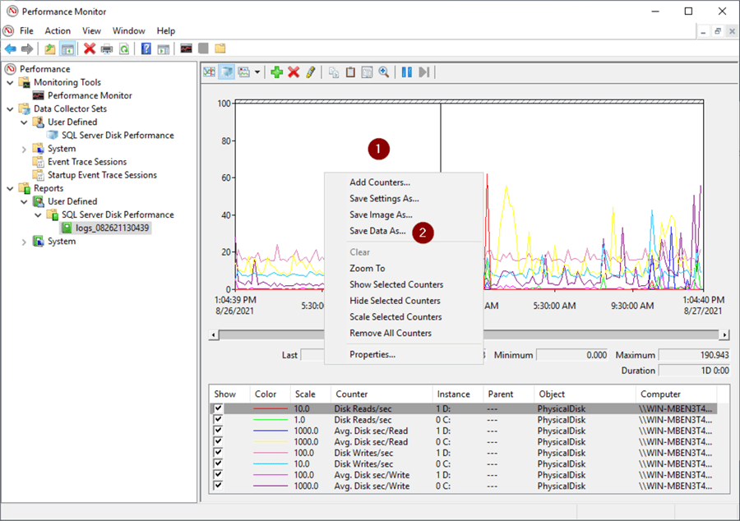This screenshot has height=521, width=740.
Task: Click the Paste Counter List clipboard icon
Action: [350, 72]
